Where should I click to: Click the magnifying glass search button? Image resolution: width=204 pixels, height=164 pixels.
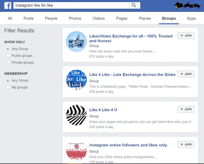(x=134, y=5)
